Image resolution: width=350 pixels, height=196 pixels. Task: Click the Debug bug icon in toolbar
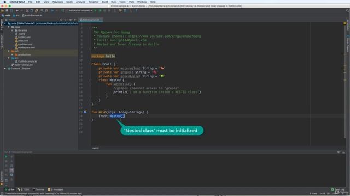tap(100, 10)
